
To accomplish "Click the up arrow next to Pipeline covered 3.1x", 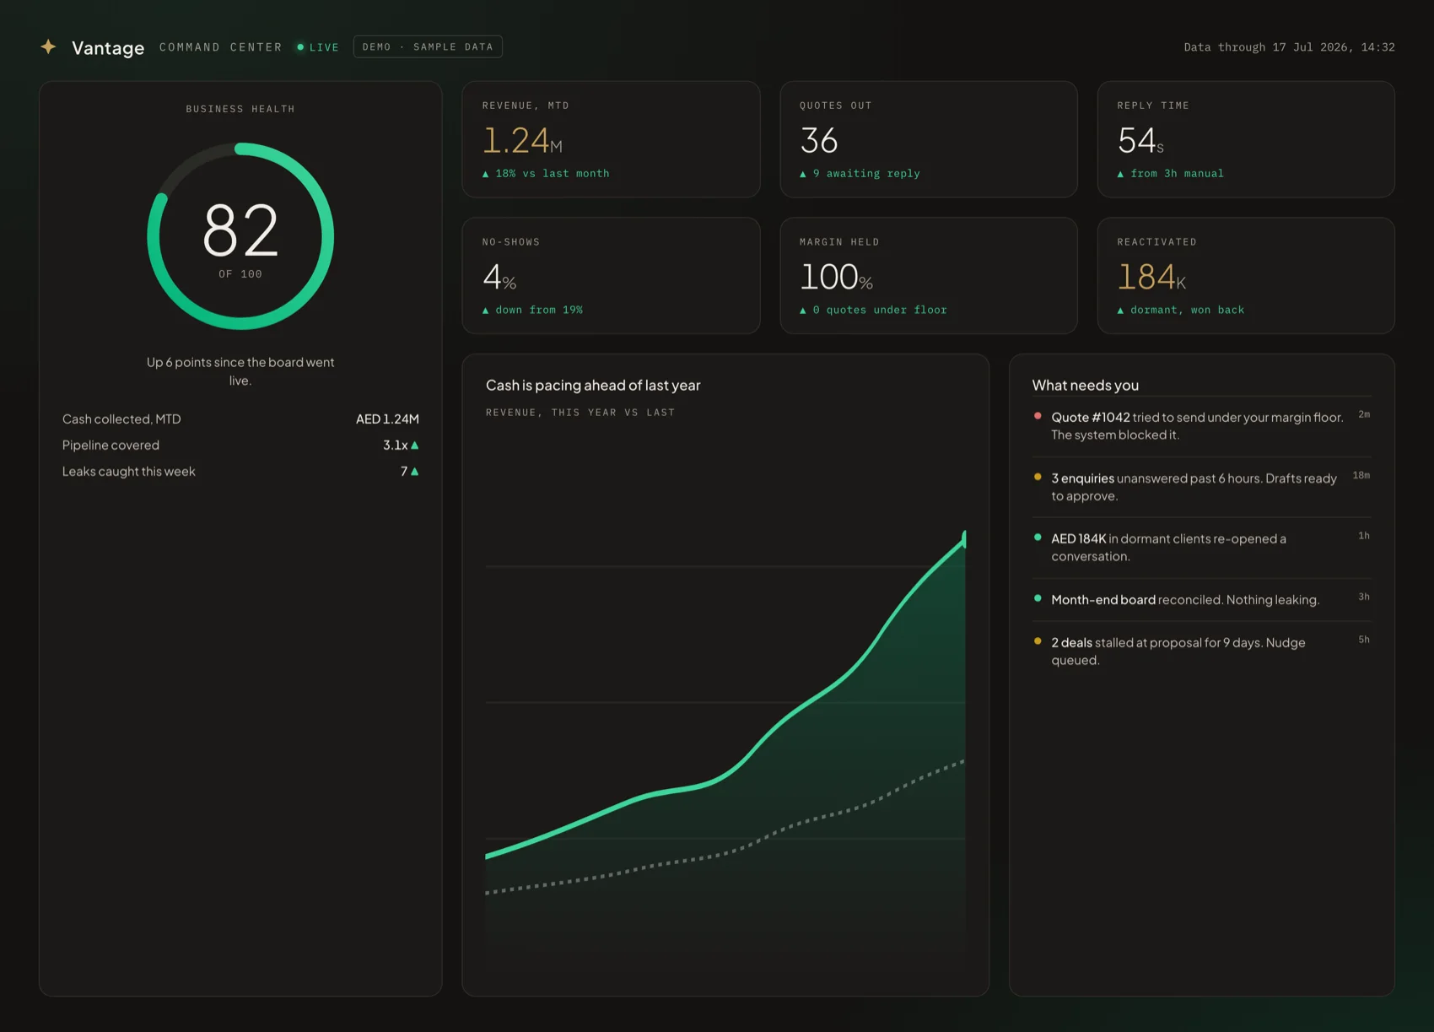I will [414, 445].
